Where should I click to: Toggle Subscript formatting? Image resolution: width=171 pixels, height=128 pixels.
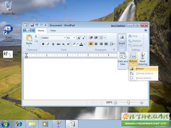[x=64, y=44]
